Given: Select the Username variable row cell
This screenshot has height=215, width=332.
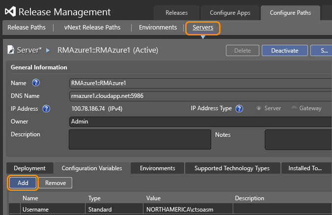Looking at the screenshot, I should click(53, 210).
